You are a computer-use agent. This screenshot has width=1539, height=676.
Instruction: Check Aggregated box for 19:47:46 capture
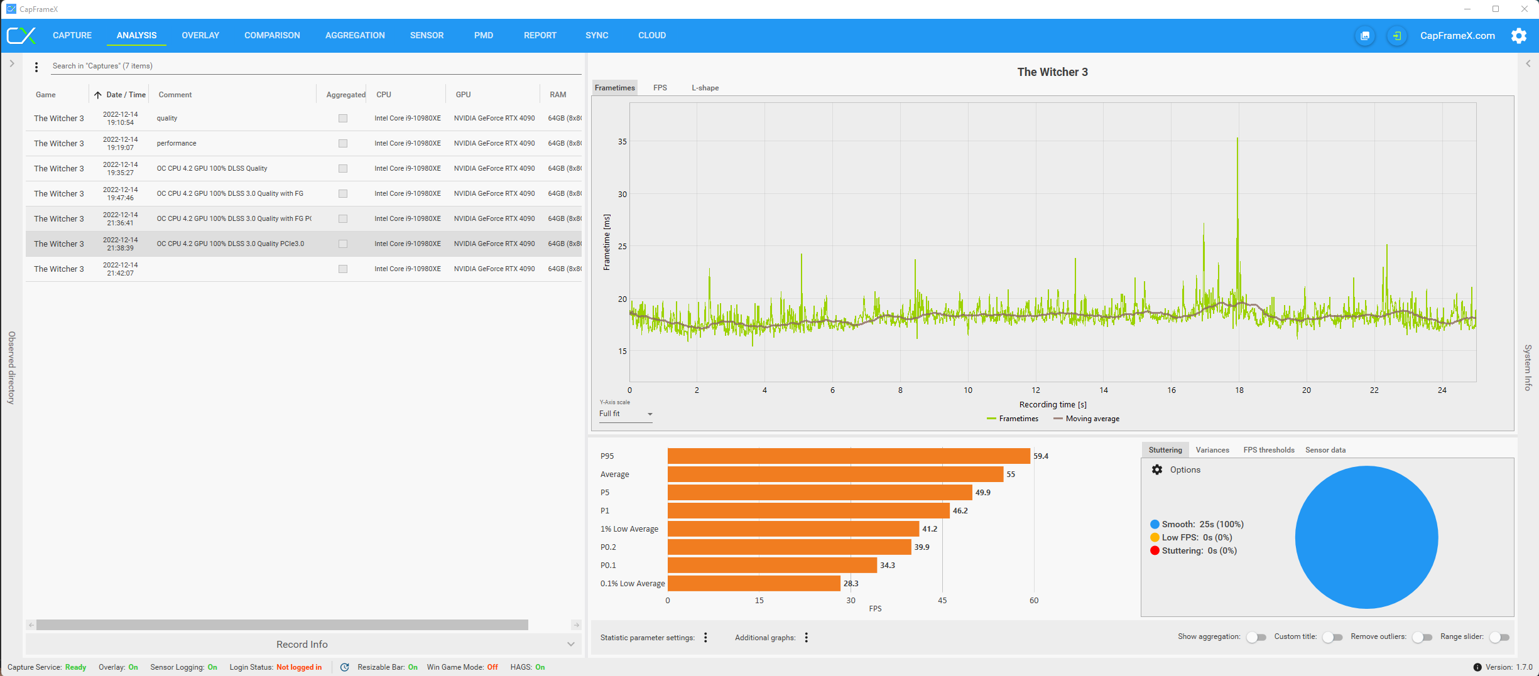point(343,193)
